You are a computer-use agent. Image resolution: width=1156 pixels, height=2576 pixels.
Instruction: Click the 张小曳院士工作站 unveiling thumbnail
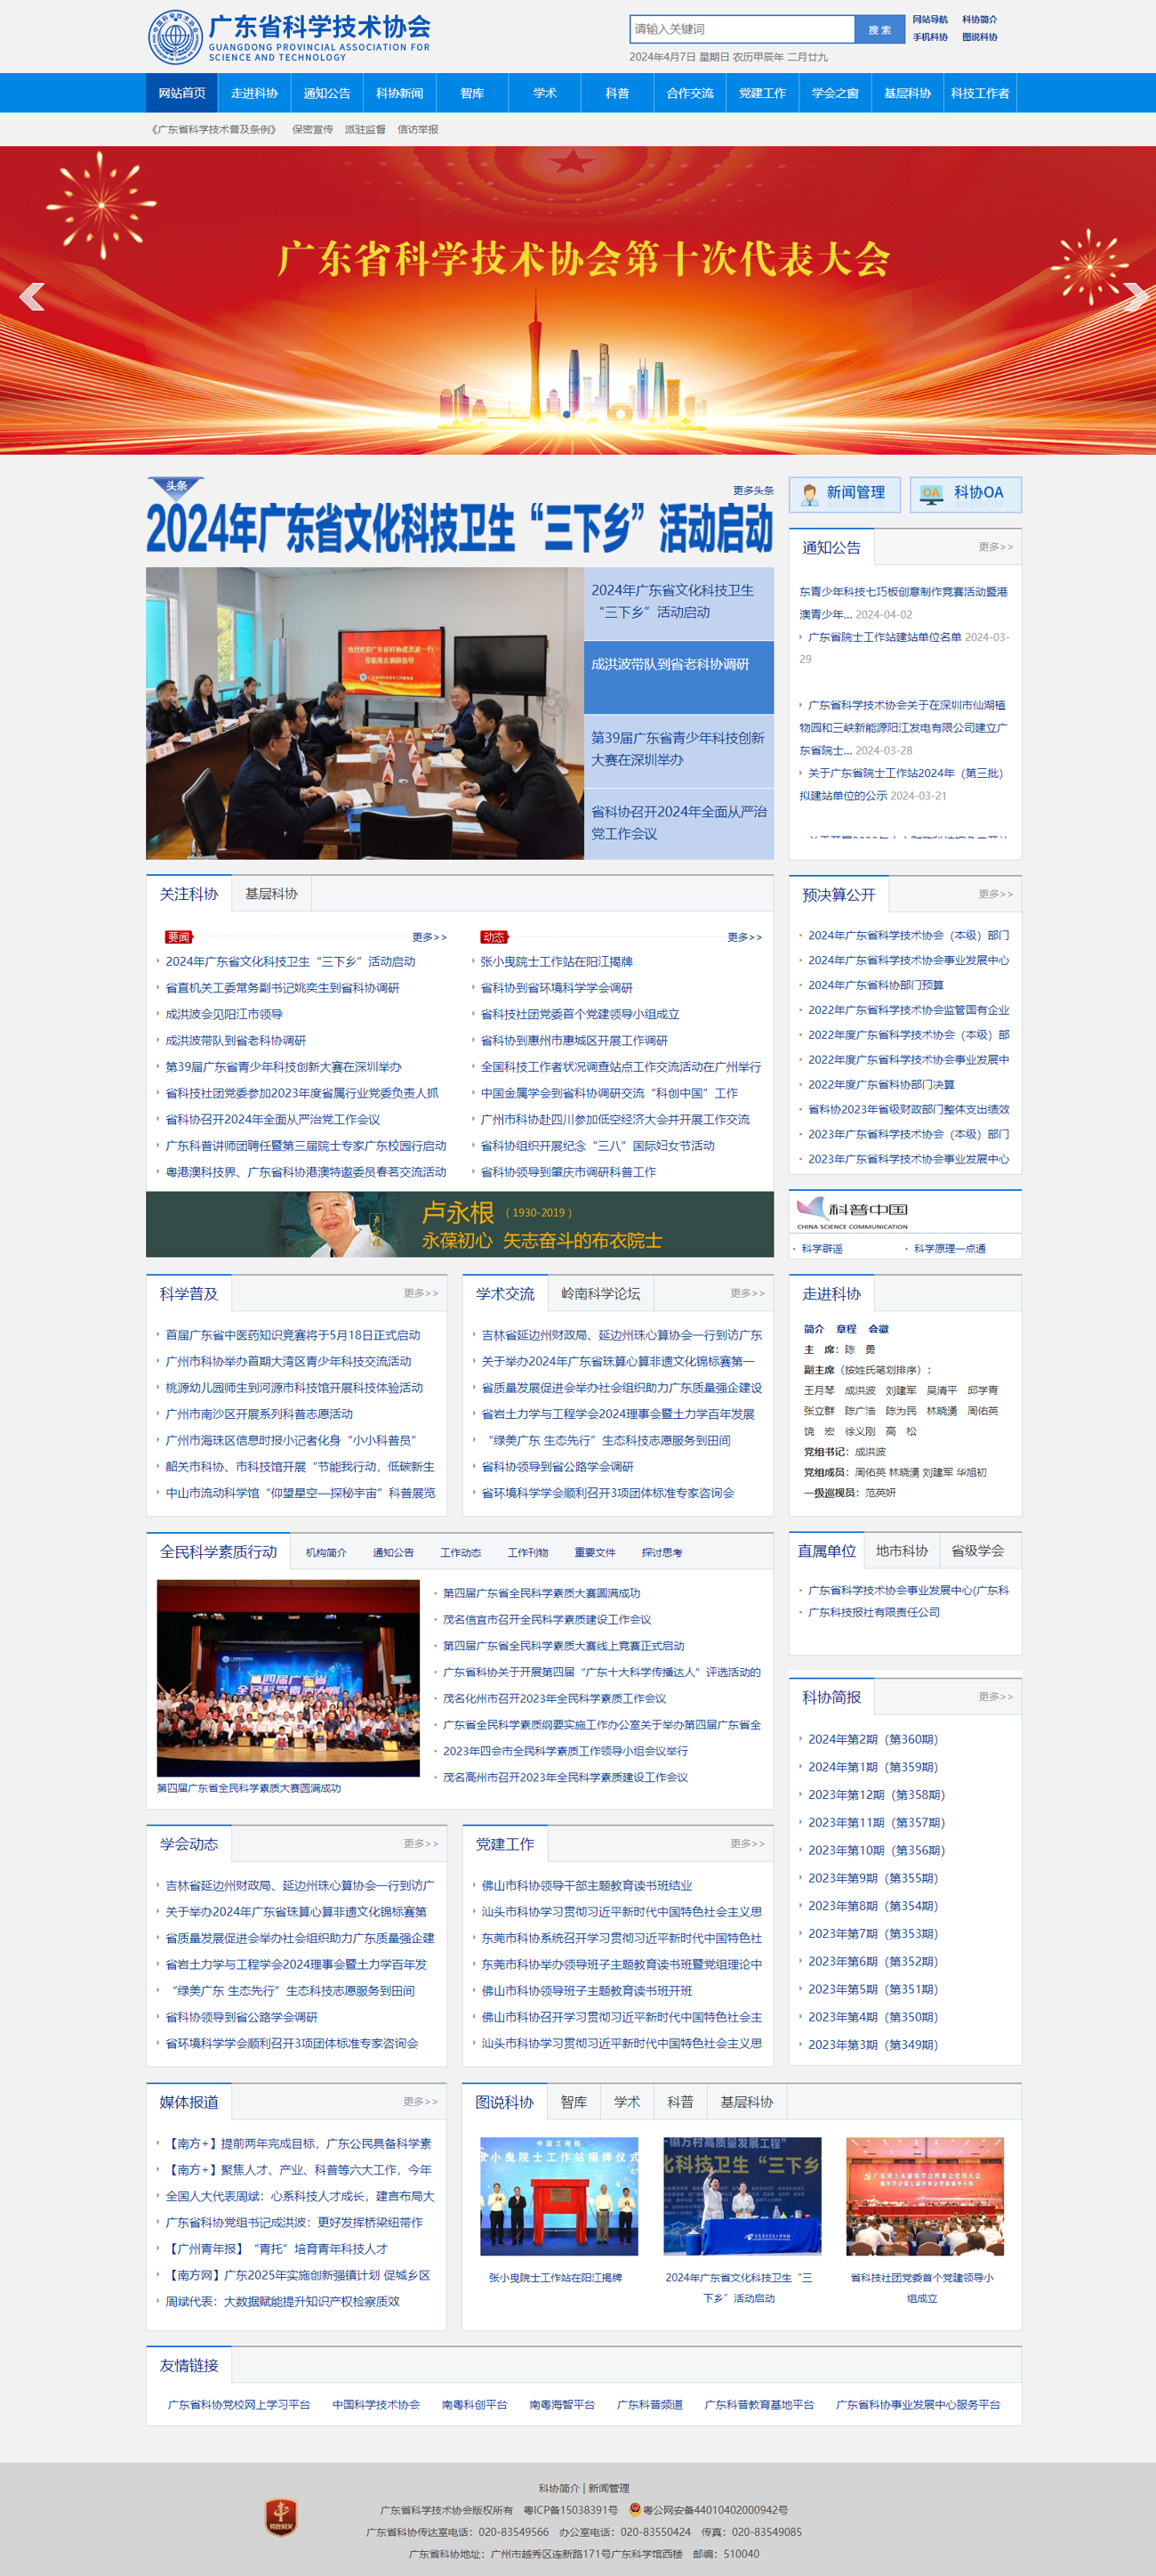pyautogui.click(x=558, y=2196)
